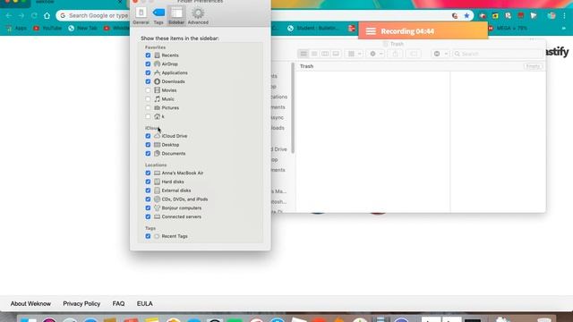
Task: Select icon view in Trash window toolbar
Action: pos(304,54)
